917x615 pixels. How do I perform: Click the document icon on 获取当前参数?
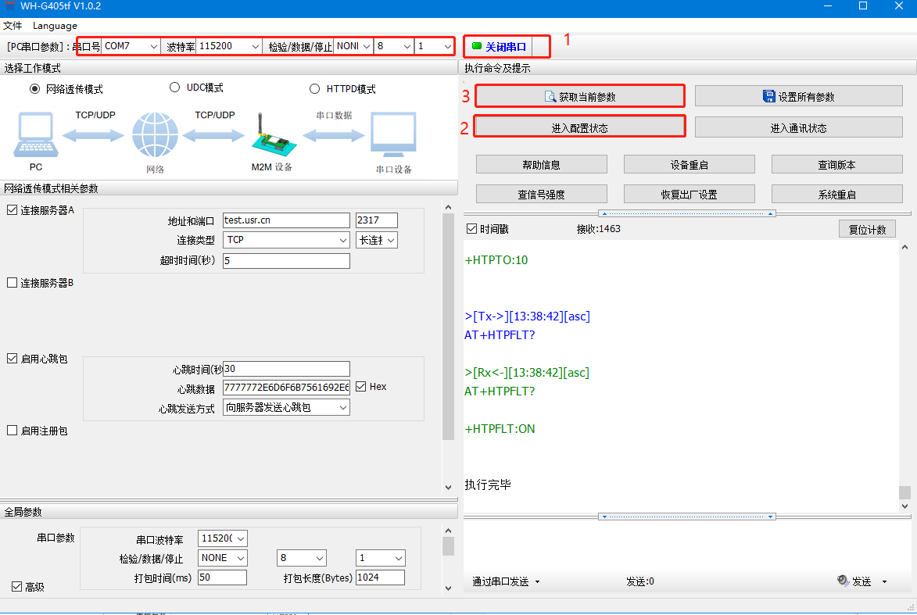[x=550, y=97]
